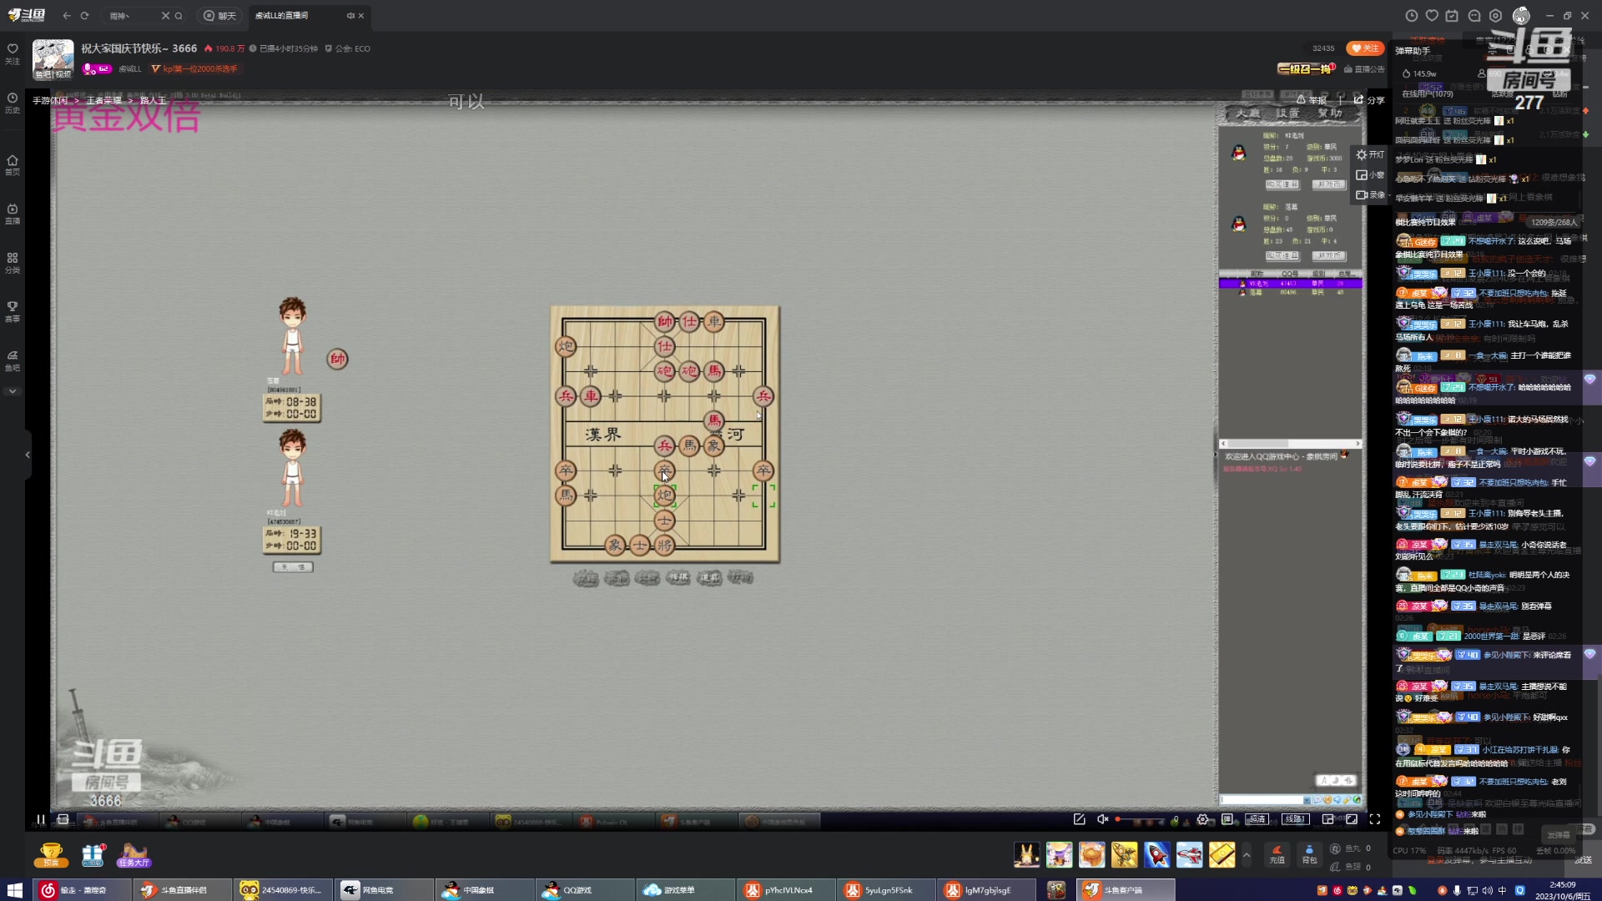Open 分类 categories in left sidebar

[x=13, y=263]
